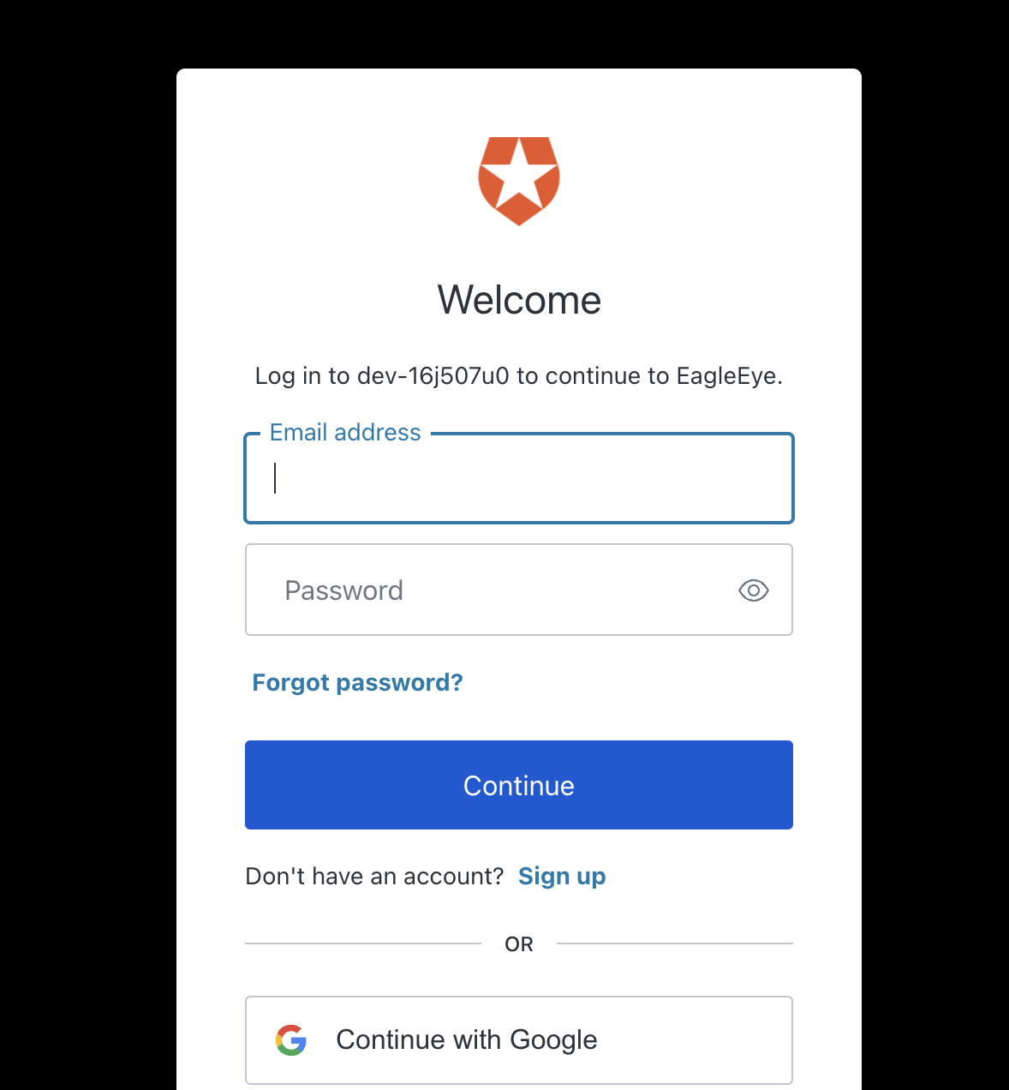This screenshot has height=1090, width=1009.
Task: Click the white star inside the shield logo
Action: (x=519, y=176)
